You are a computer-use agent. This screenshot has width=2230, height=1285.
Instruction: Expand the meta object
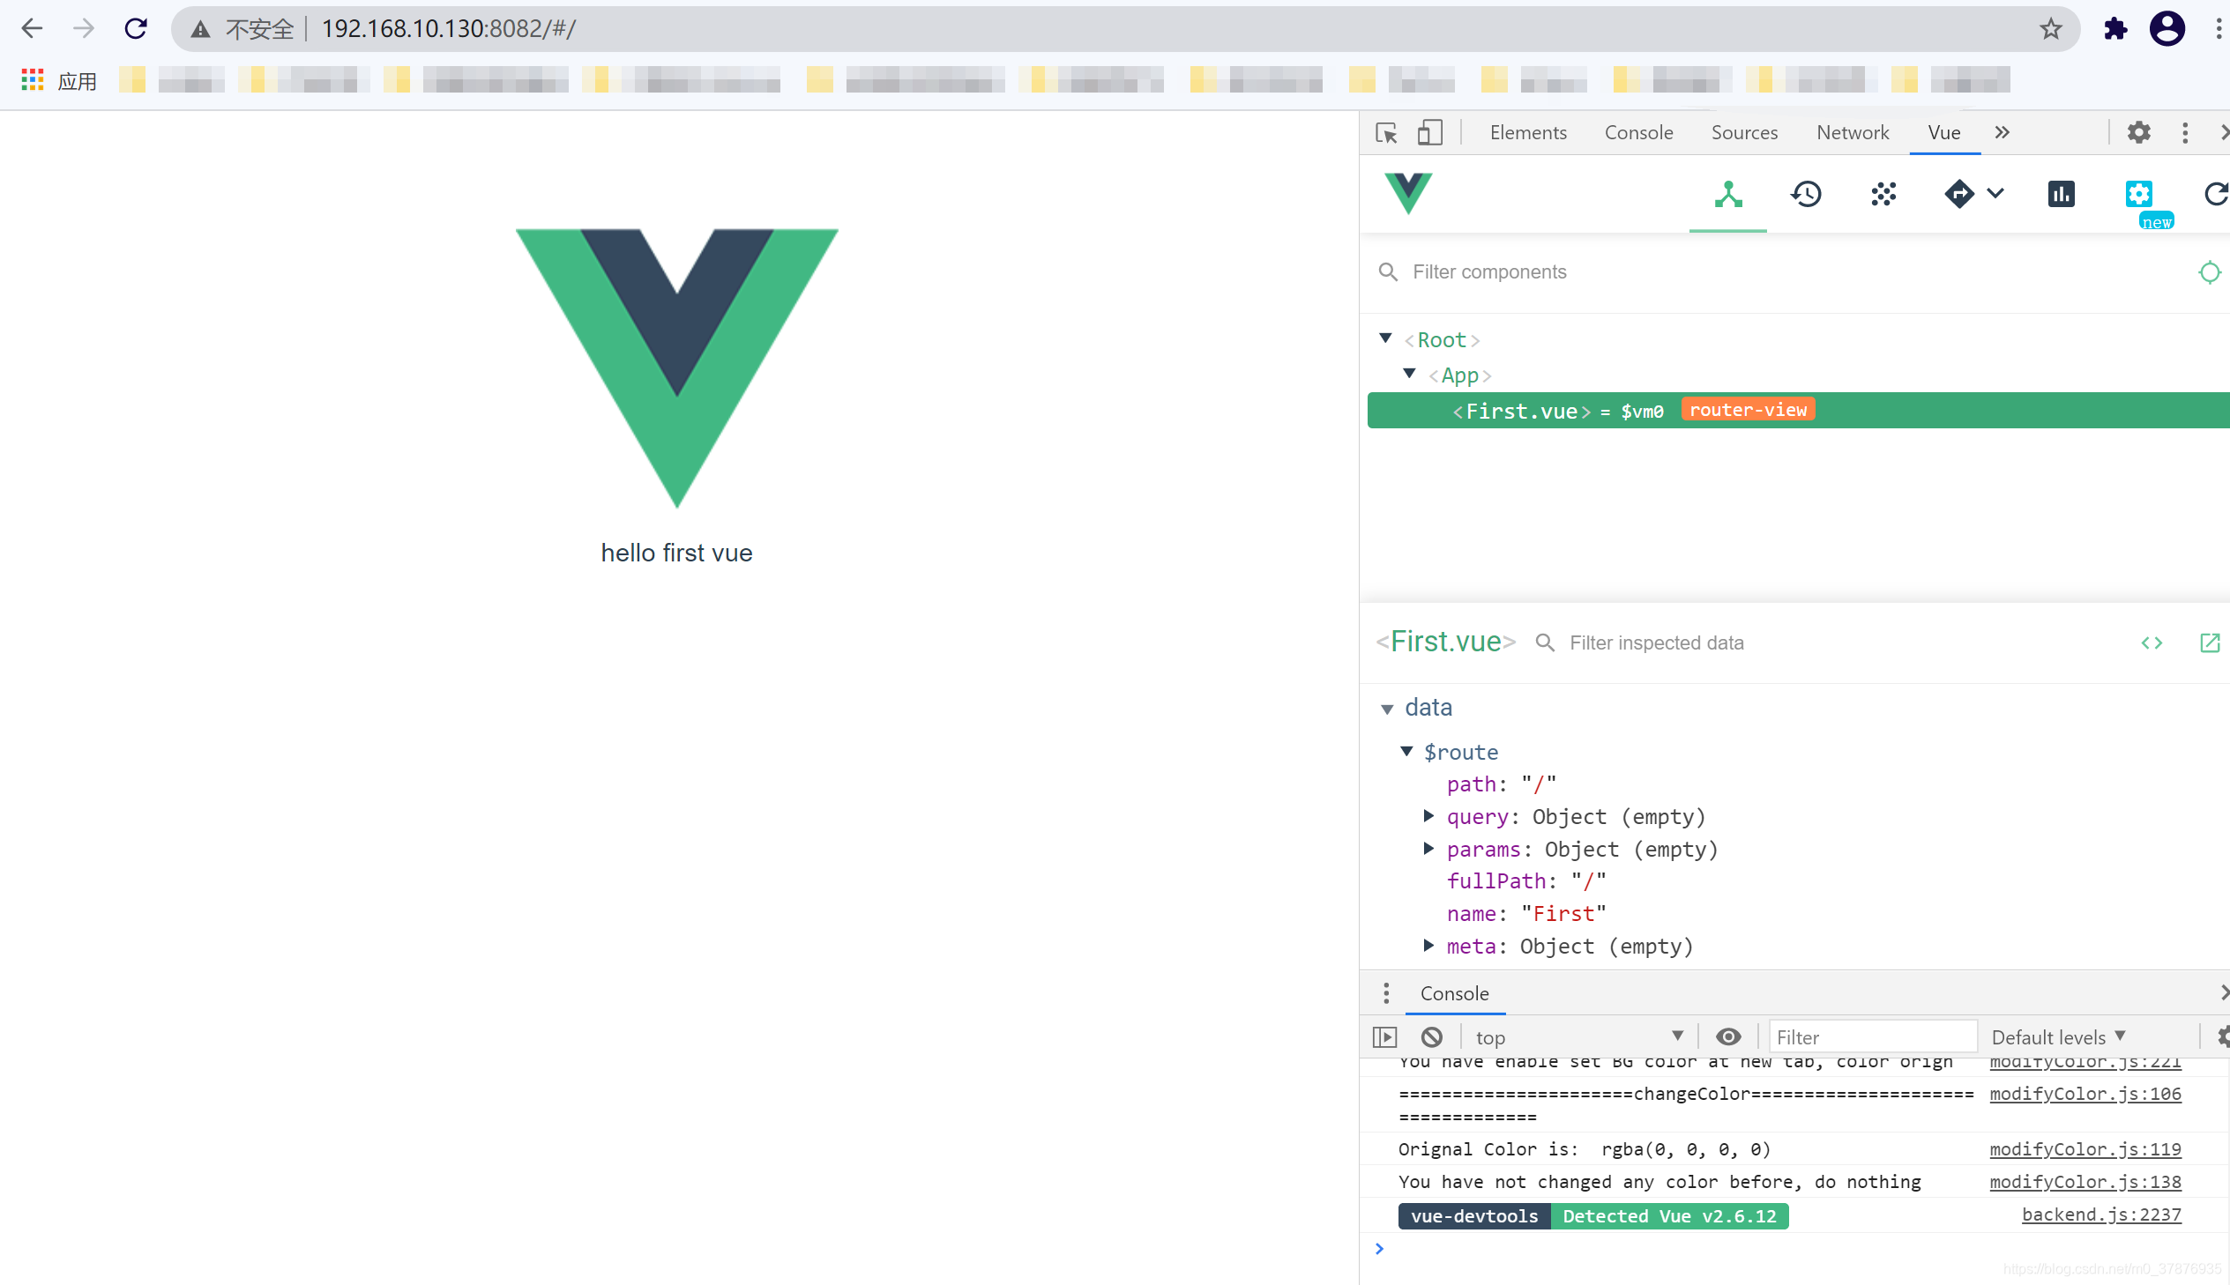click(x=1428, y=946)
